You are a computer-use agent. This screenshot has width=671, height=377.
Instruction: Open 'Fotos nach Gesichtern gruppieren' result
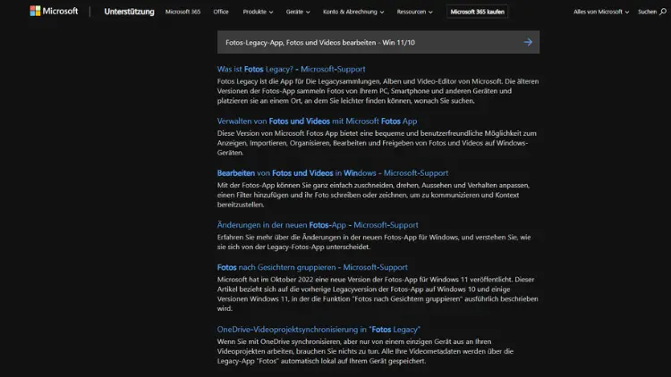[312, 267]
